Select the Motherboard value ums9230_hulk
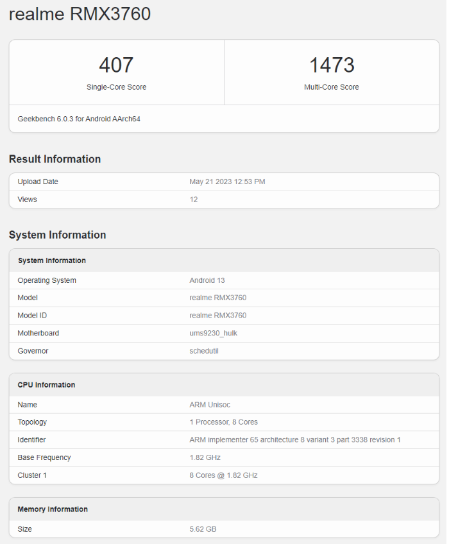The image size is (449, 544). [x=214, y=333]
